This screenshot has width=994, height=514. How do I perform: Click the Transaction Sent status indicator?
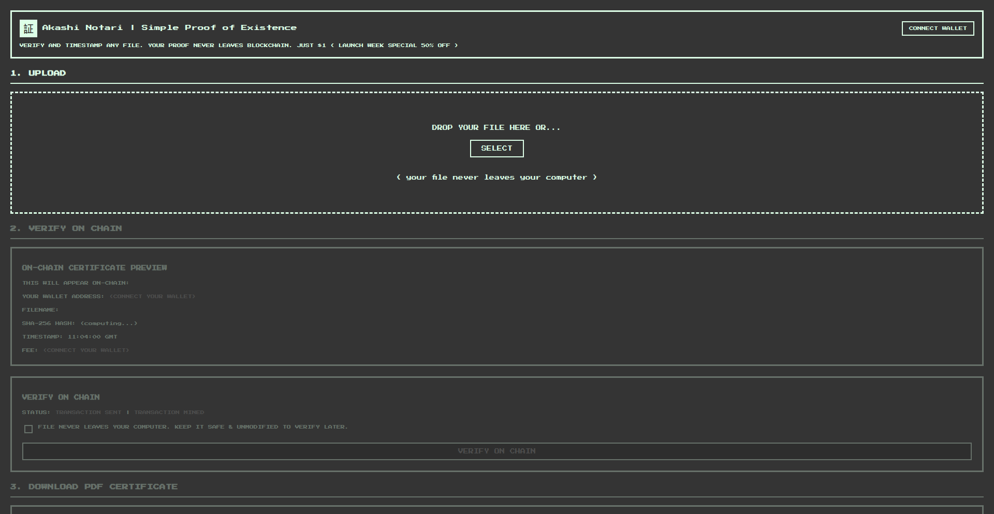89,413
